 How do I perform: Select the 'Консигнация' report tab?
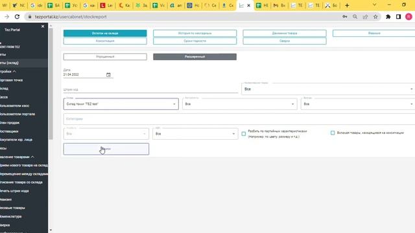click(x=105, y=41)
